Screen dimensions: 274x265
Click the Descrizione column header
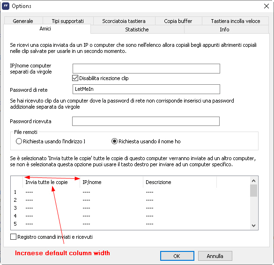tap(180, 182)
